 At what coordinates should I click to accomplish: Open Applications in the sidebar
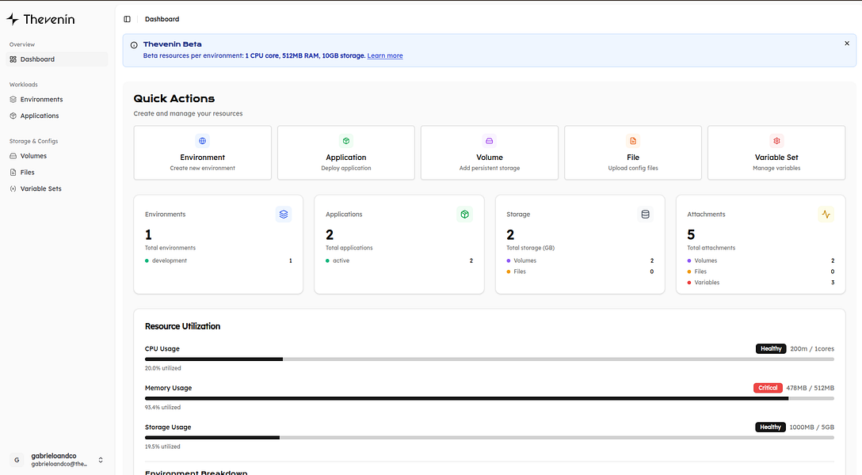point(56,116)
